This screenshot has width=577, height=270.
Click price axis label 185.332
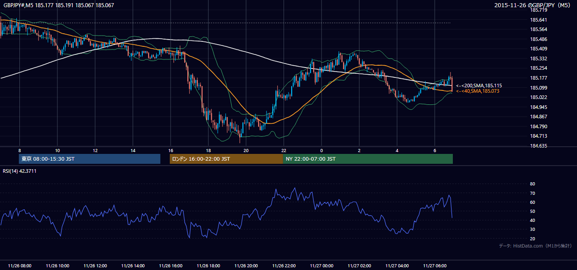[x=539, y=58]
